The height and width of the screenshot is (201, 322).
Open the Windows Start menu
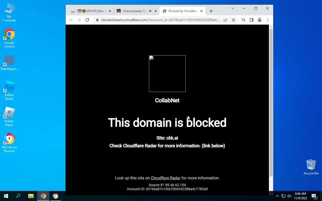pyautogui.click(x=6, y=196)
